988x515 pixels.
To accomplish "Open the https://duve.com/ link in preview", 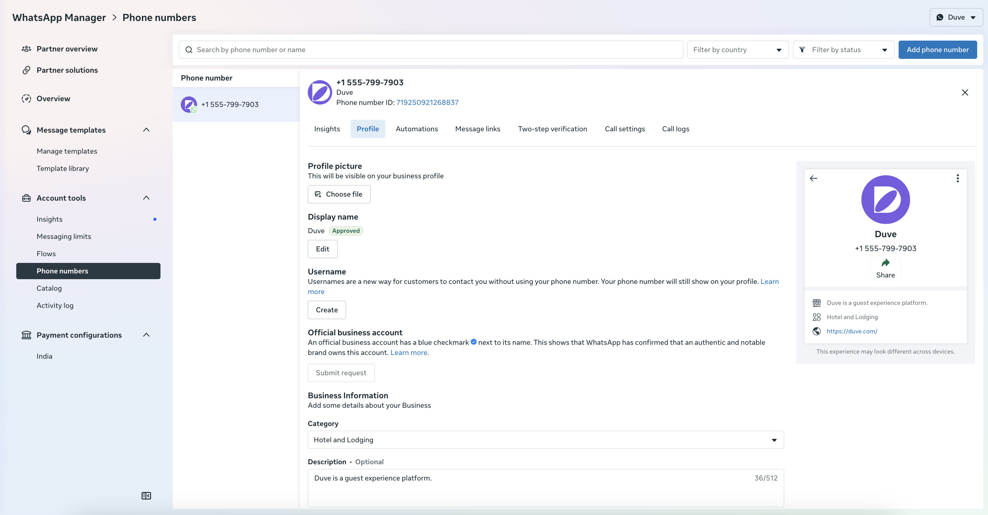I will [852, 331].
